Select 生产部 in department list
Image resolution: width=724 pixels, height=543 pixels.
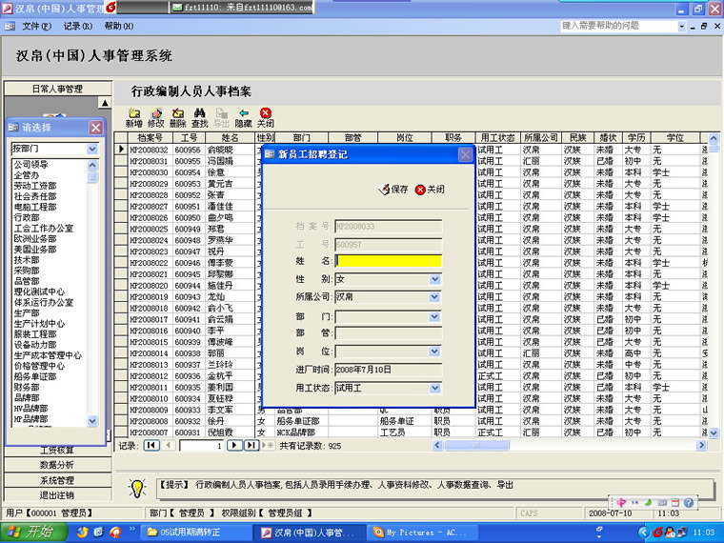(27, 313)
